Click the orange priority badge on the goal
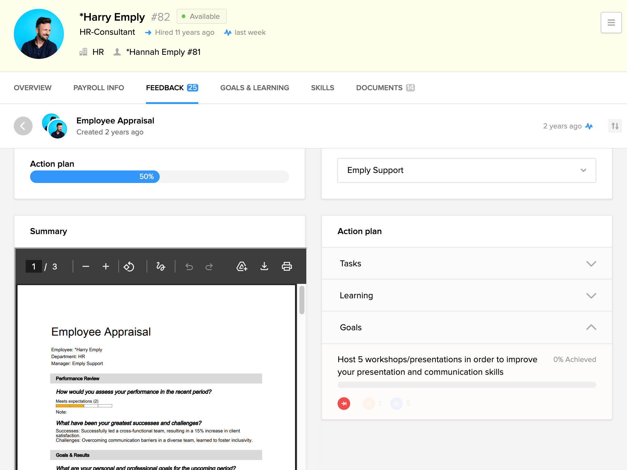This screenshot has height=470, width=627. pyautogui.click(x=369, y=404)
